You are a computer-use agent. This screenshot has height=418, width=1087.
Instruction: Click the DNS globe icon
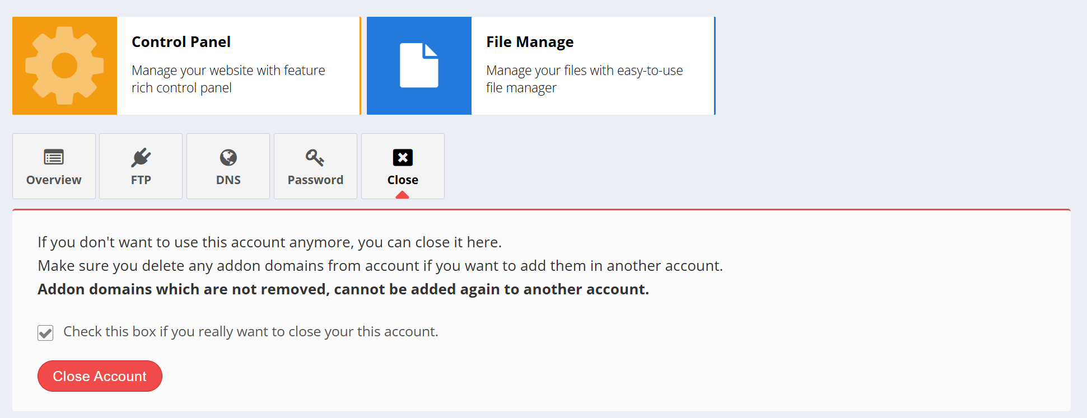point(228,157)
